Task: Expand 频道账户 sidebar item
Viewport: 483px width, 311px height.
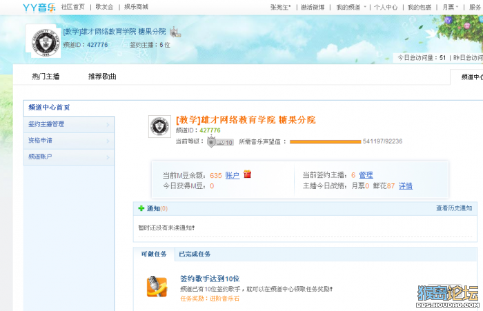Action: tap(69, 157)
